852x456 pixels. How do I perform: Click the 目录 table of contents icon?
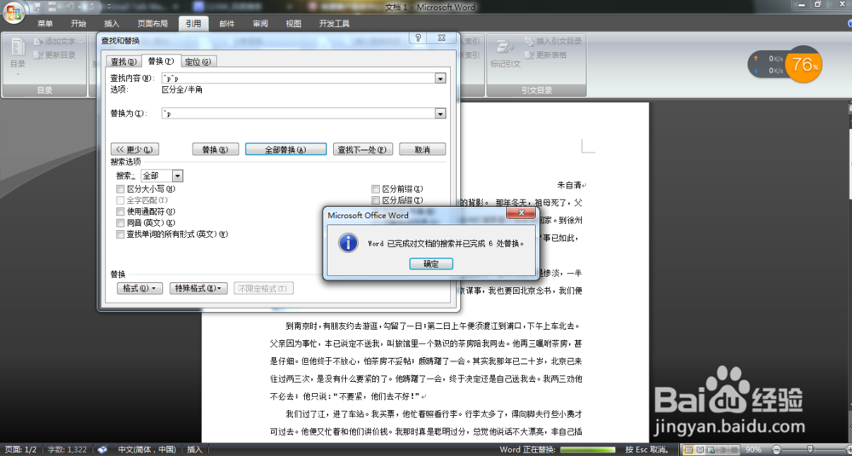point(17,47)
